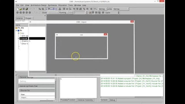
Task: Click the fir_hls workspace folder icon
Action: coord(16,28)
